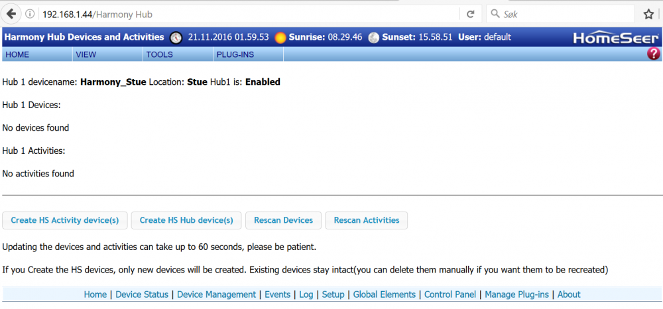Open the PLUG-INS menu

(x=248, y=54)
